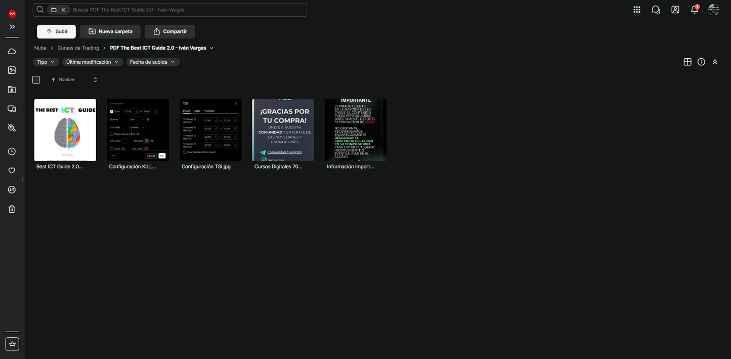The height and width of the screenshot is (359, 731).
Task: Go to the Cursos de Trading breadcrumb
Action: (x=78, y=48)
